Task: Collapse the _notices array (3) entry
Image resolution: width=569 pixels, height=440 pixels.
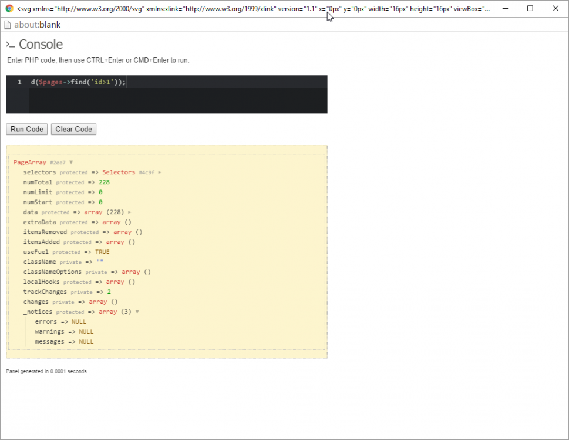Action: pyautogui.click(x=136, y=312)
